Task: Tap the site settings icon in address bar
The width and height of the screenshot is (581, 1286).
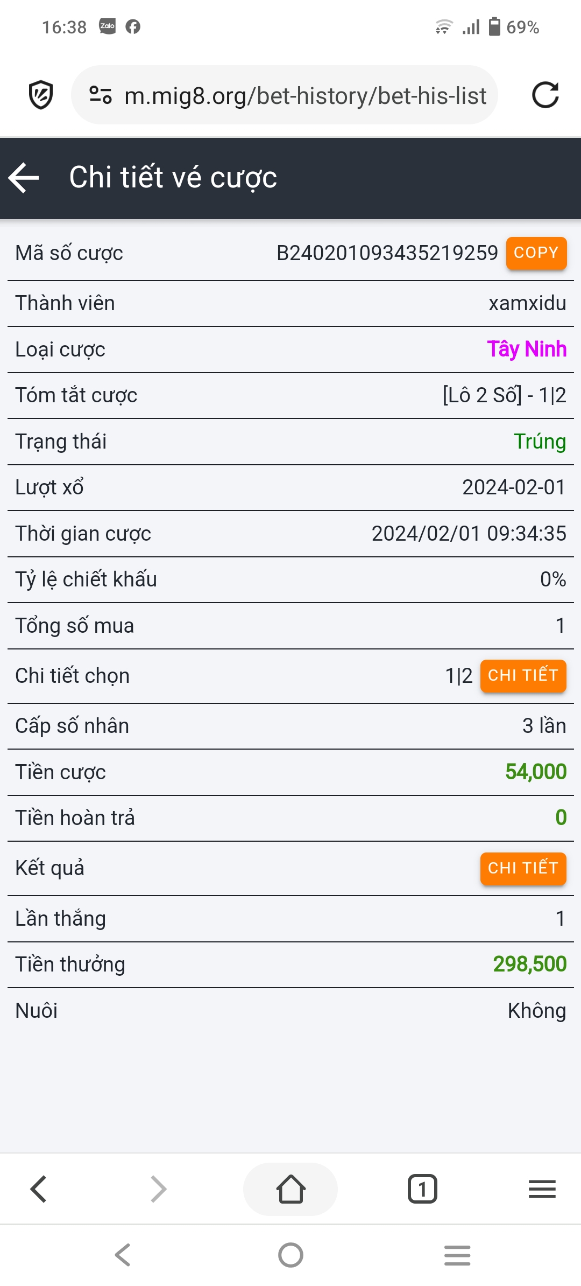Action: 101,95
